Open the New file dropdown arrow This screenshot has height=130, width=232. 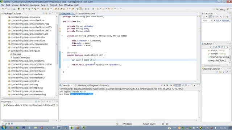pyautogui.click(x=6, y=9)
